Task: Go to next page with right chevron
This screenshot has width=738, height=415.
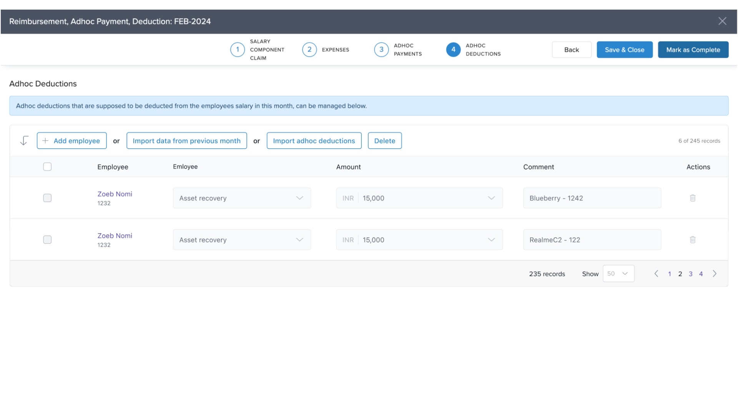Action: click(715, 274)
